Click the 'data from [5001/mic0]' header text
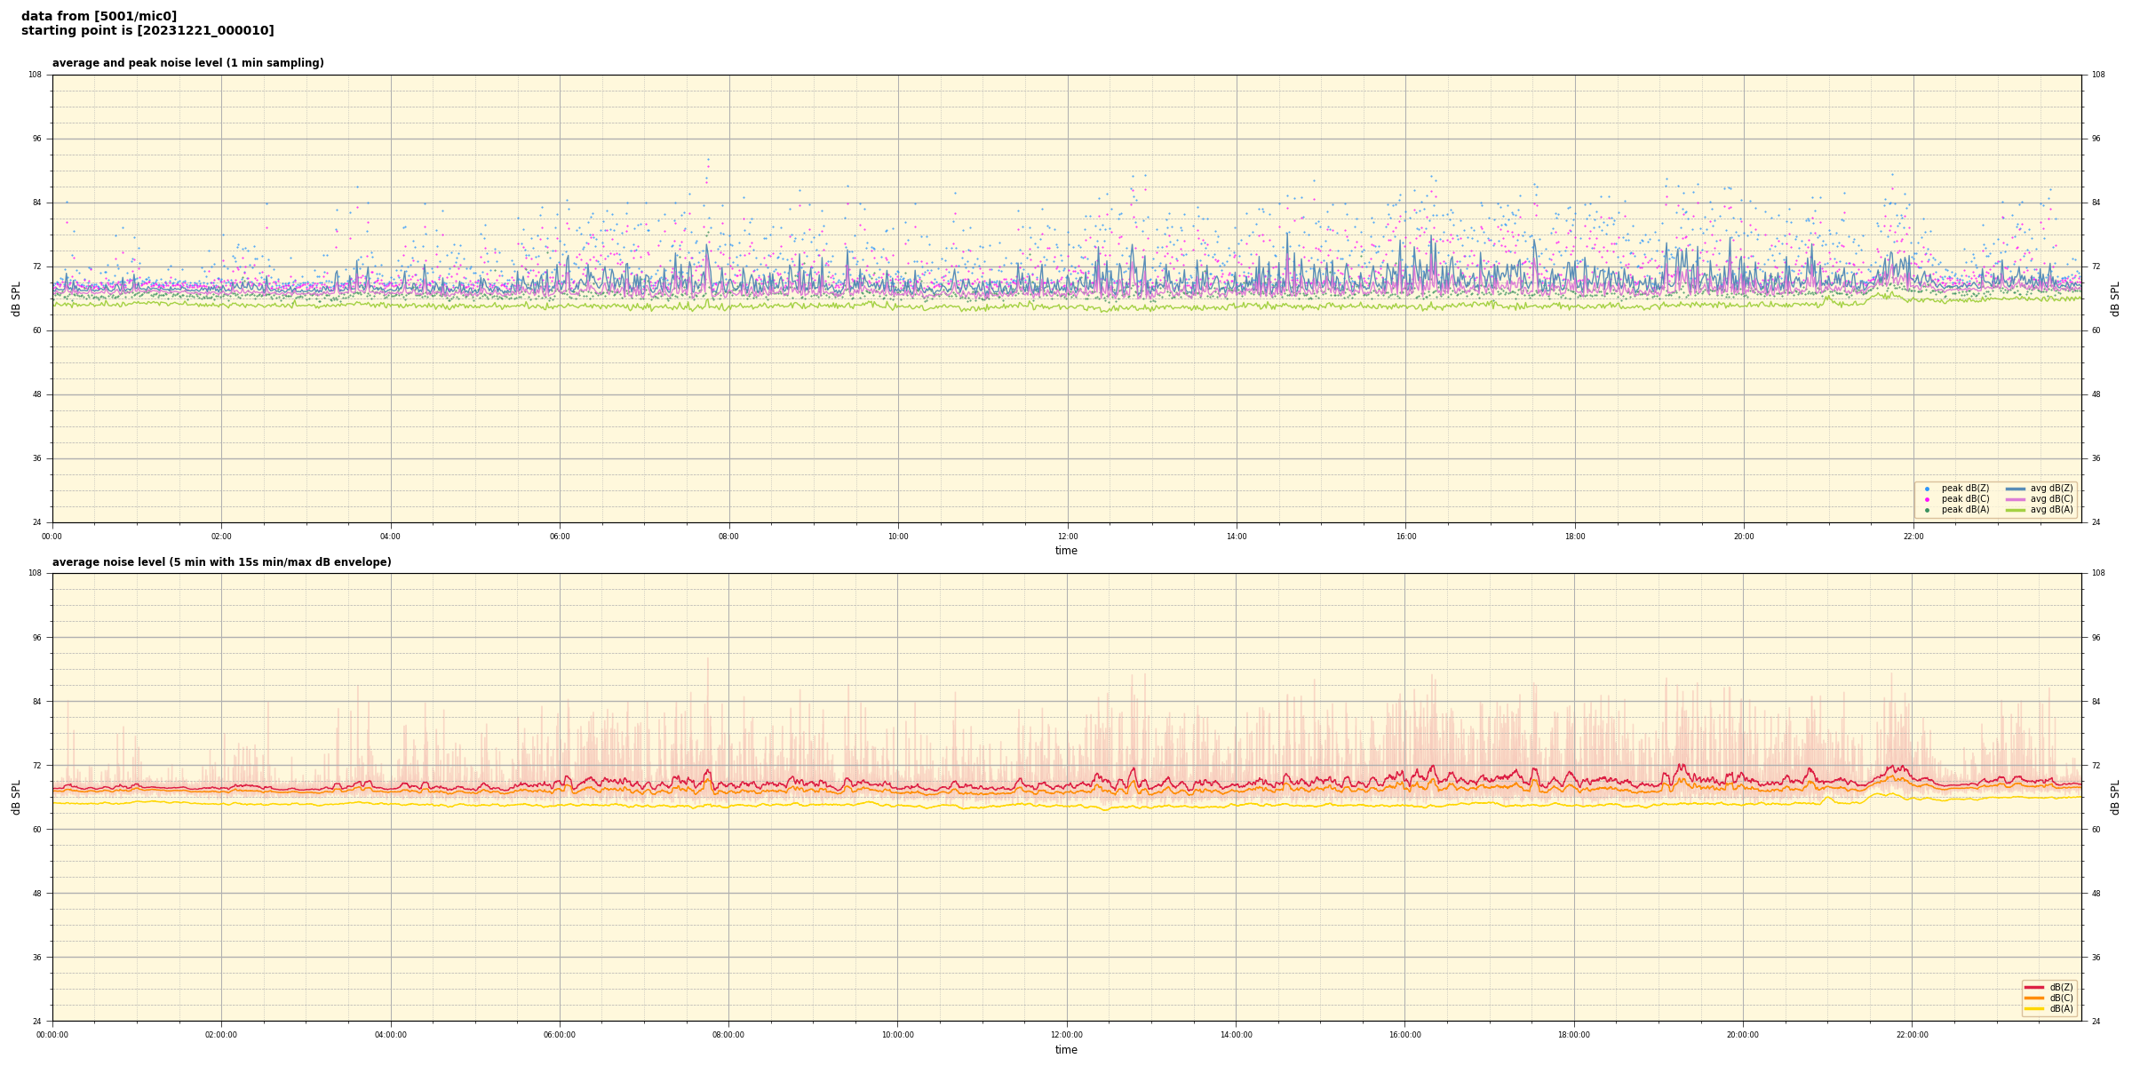Image resolution: width=2132 pixels, height=1066 pixels. [x=99, y=16]
